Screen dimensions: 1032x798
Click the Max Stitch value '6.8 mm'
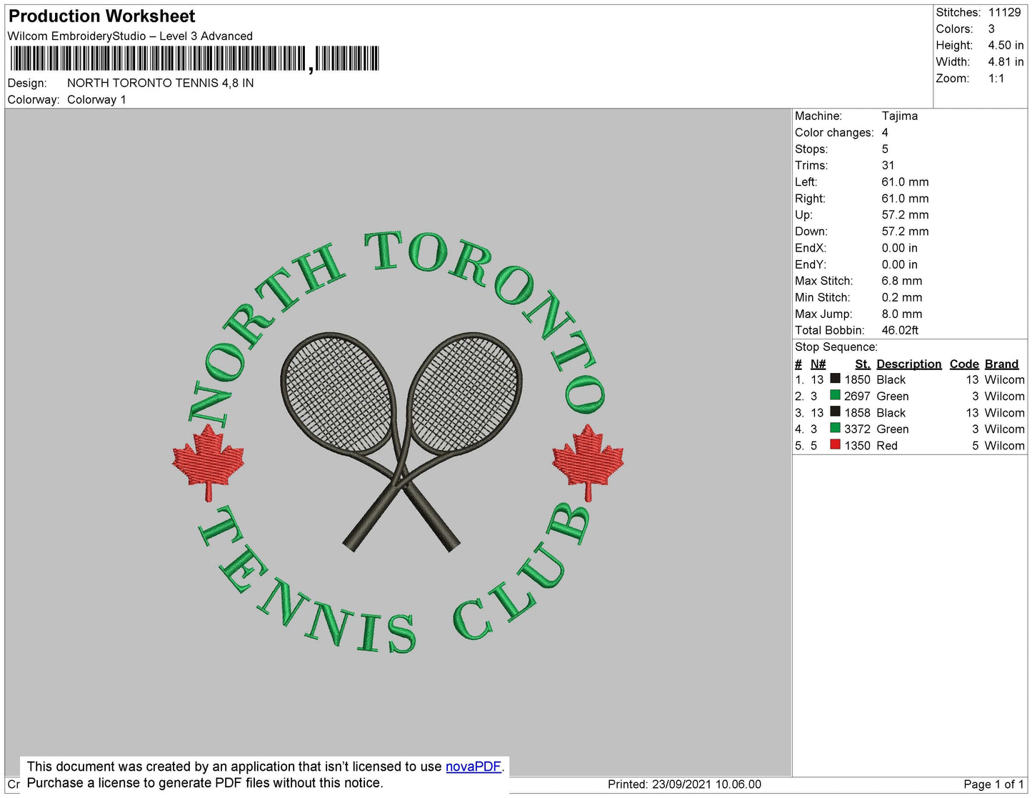point(902,281)
